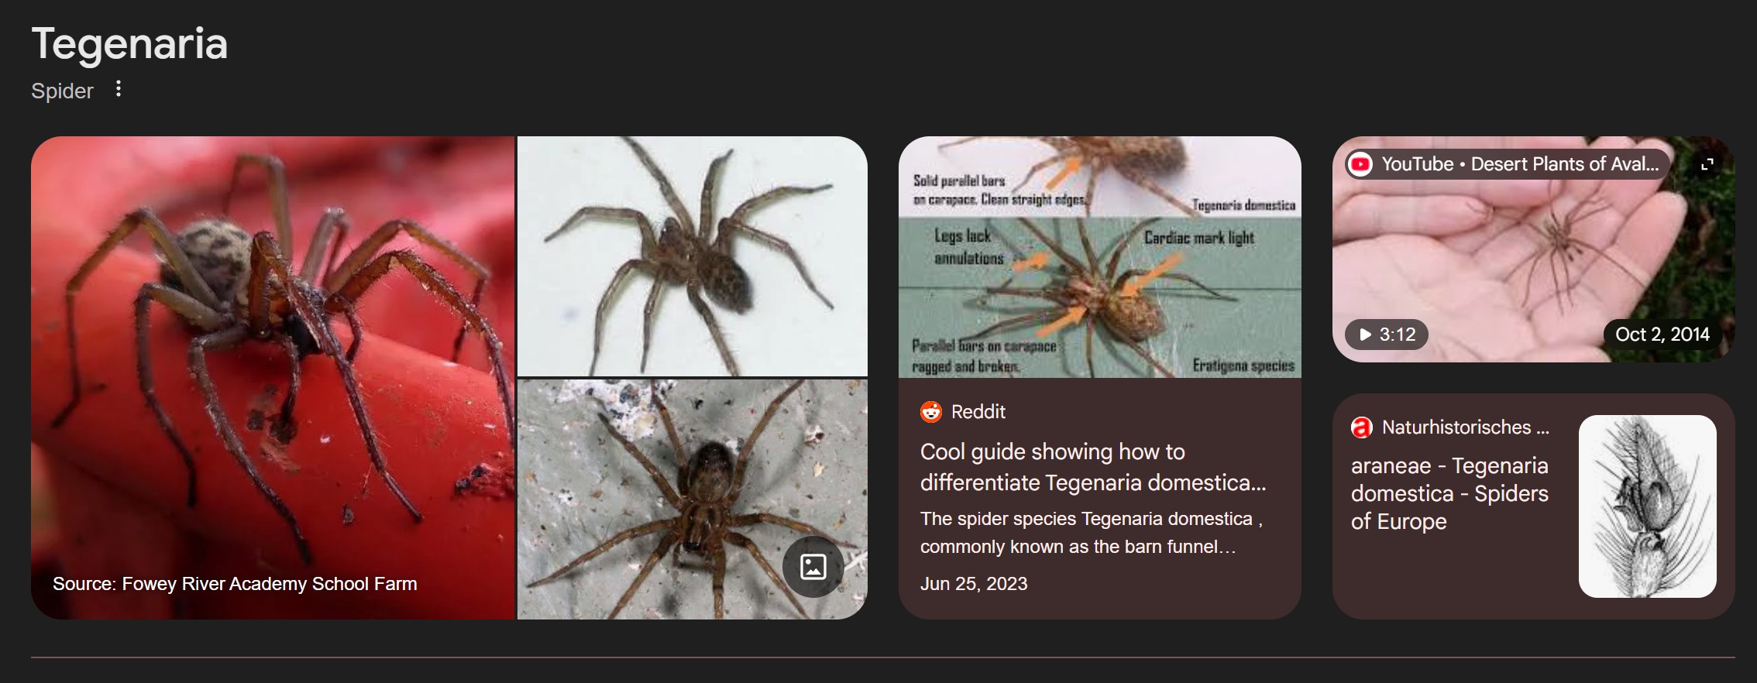Open the three-dot more options menu beside Spider

click(118, 89)
